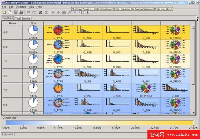The height and width of the screenshot is (139, 200).
Task: Click the 8.40% size pie chart
Action: coord(33,74)
